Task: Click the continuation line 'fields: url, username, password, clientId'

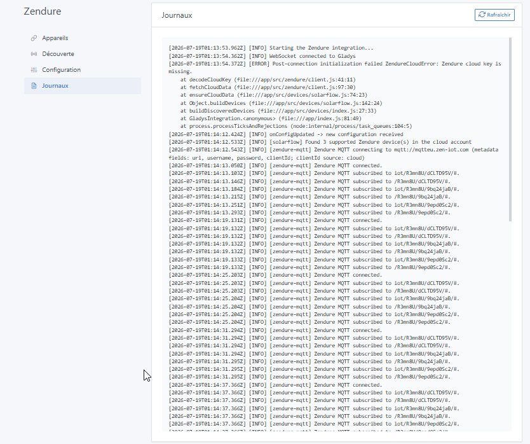Action: coord(266,158)
